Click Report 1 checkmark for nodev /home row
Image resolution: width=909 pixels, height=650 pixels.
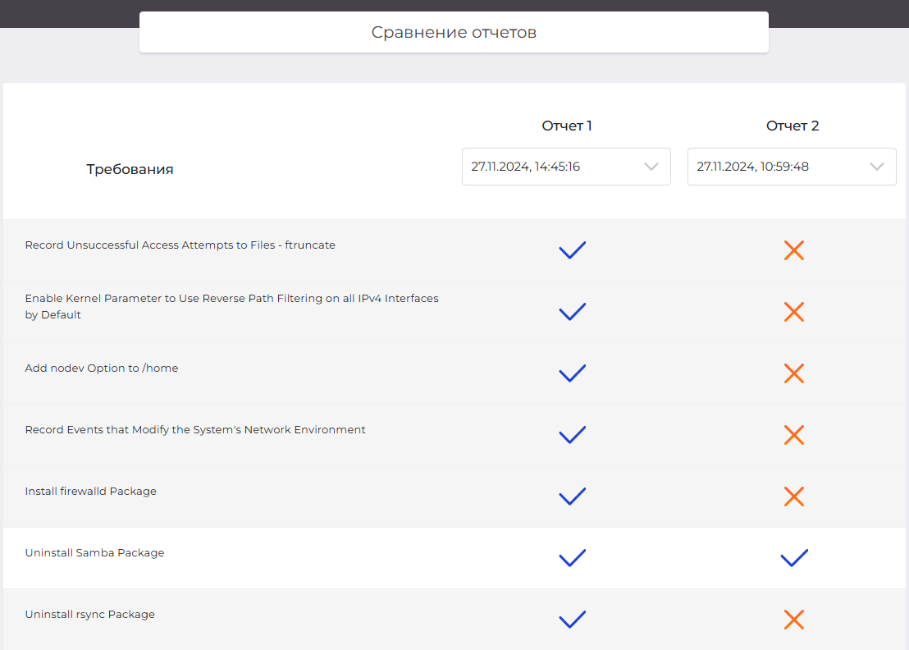pos(572,373)
